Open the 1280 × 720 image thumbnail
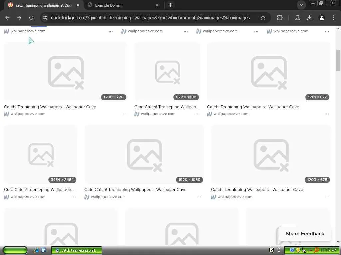The width and height of the screenshot is (341, 255). coord(65,72)
